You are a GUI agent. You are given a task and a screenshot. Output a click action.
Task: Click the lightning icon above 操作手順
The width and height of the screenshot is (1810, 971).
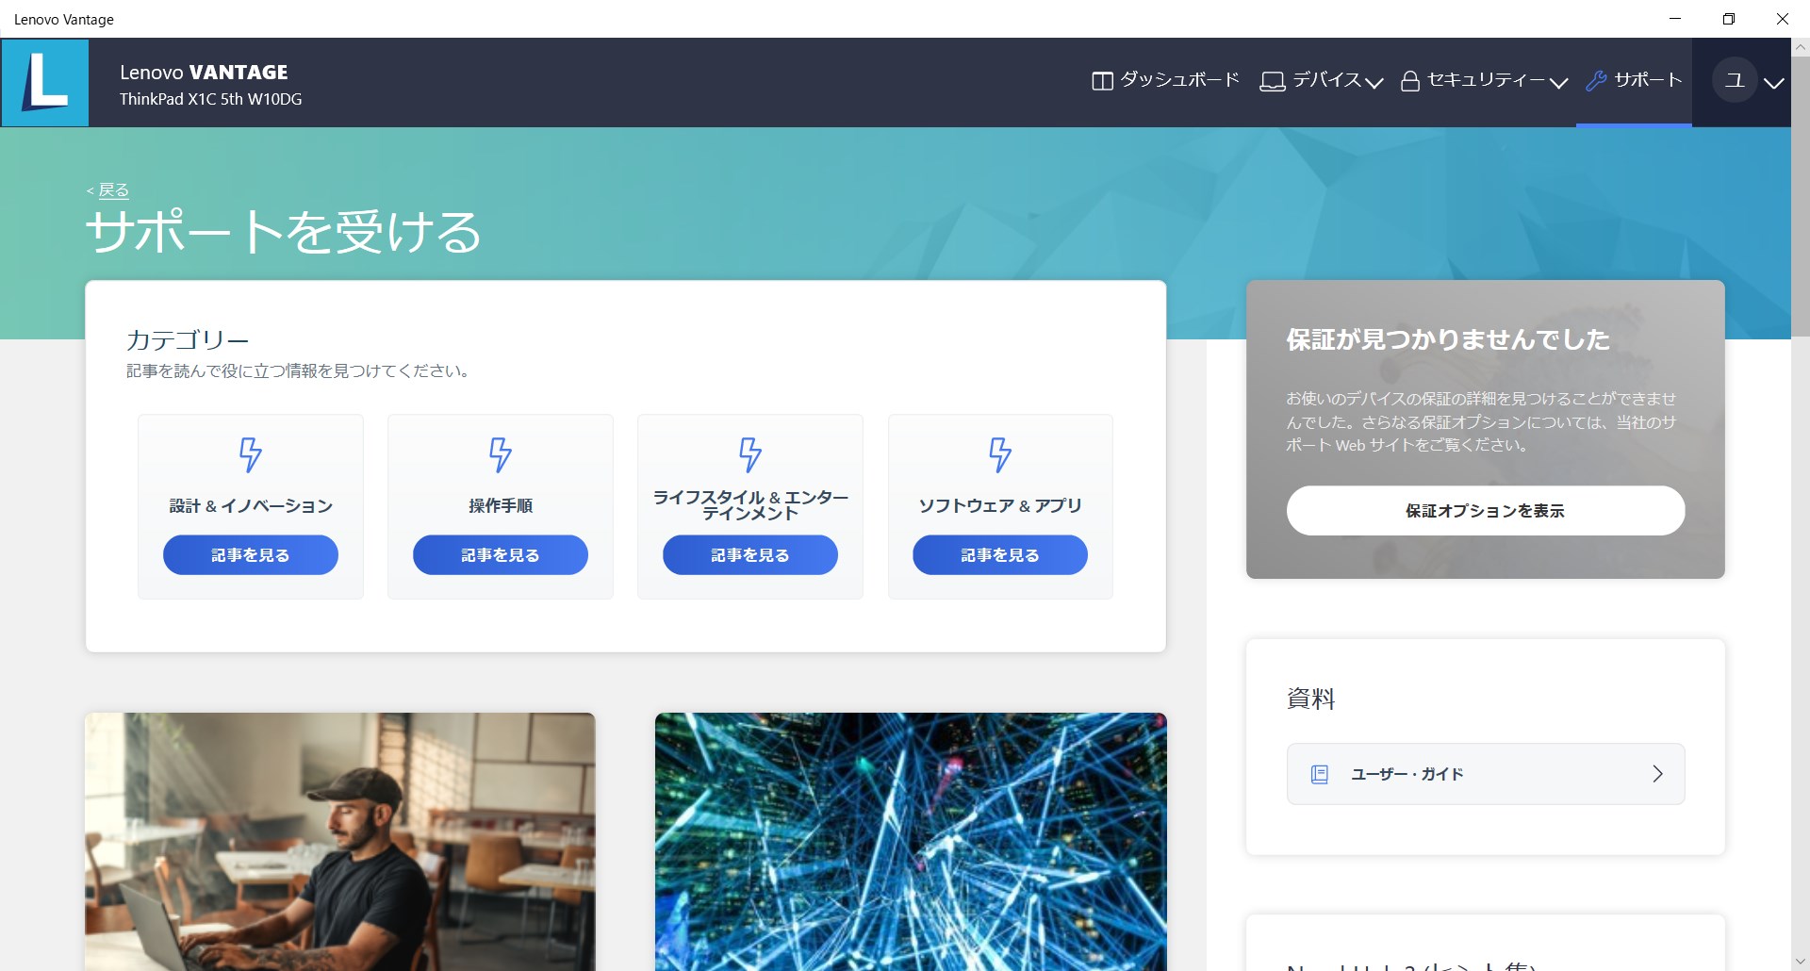point(500,455)
